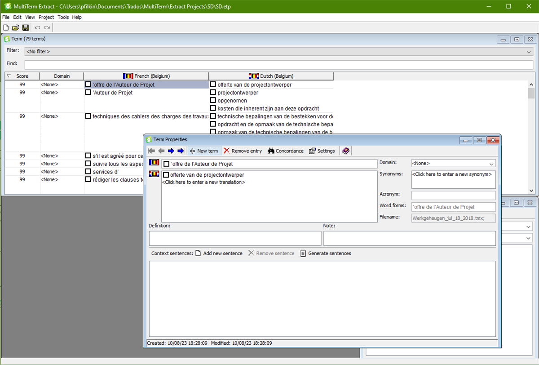Viewport: 539px width, 365px height.
Task: Open the Help menu
Action: pyautogui.click(x=77, y=17)
